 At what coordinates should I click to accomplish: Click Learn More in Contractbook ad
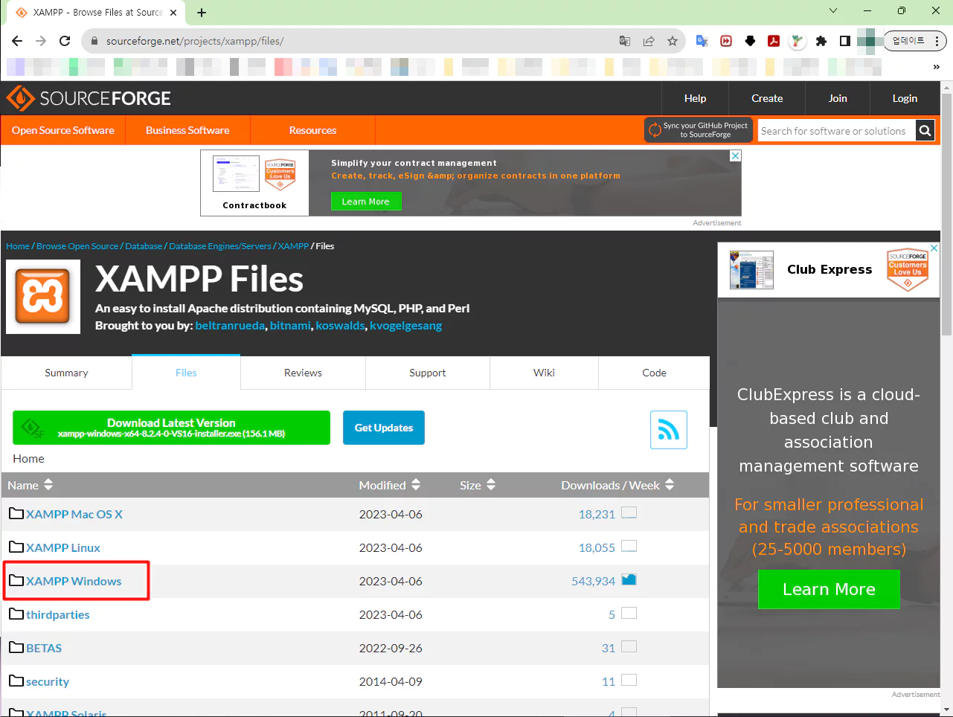point(365,202)
